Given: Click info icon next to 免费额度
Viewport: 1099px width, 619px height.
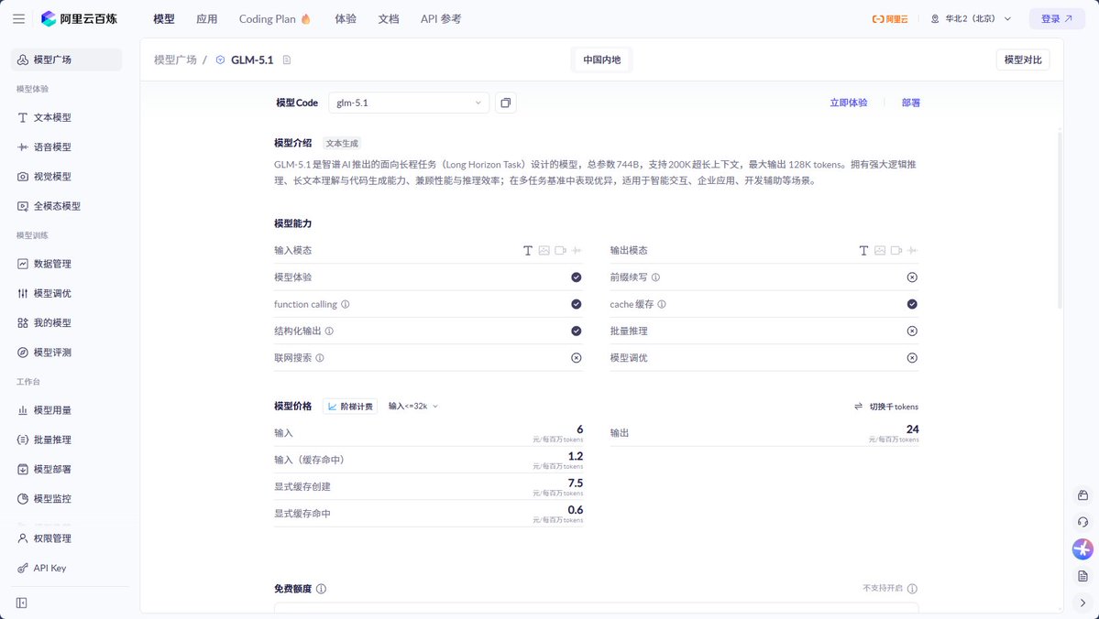Looking at the screenshot, I should coord(321,589).
